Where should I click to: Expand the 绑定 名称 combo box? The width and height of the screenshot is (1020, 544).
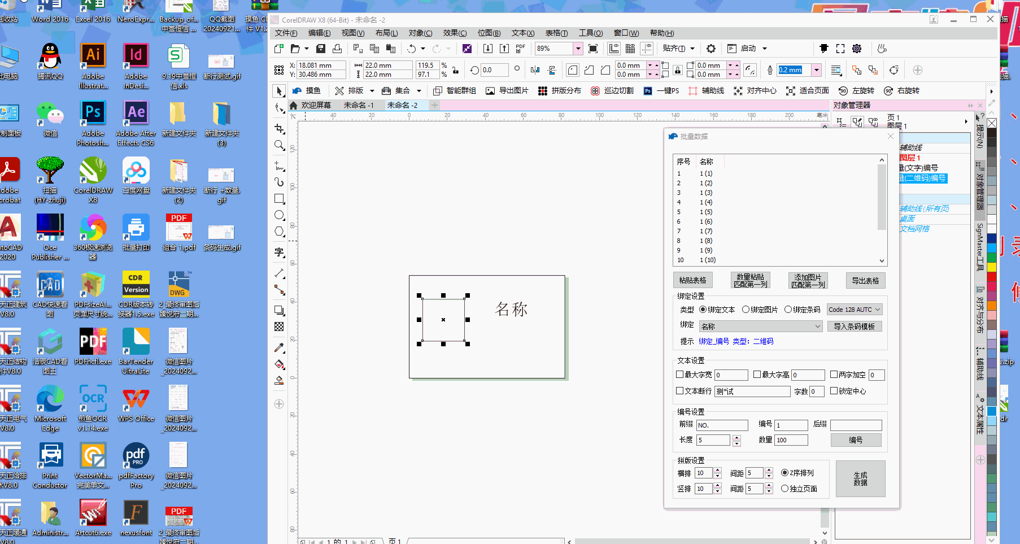click(x=760, y=327)
